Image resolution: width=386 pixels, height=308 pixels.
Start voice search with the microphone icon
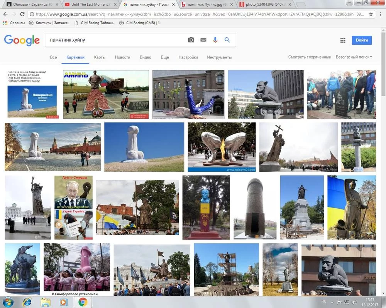215,40
